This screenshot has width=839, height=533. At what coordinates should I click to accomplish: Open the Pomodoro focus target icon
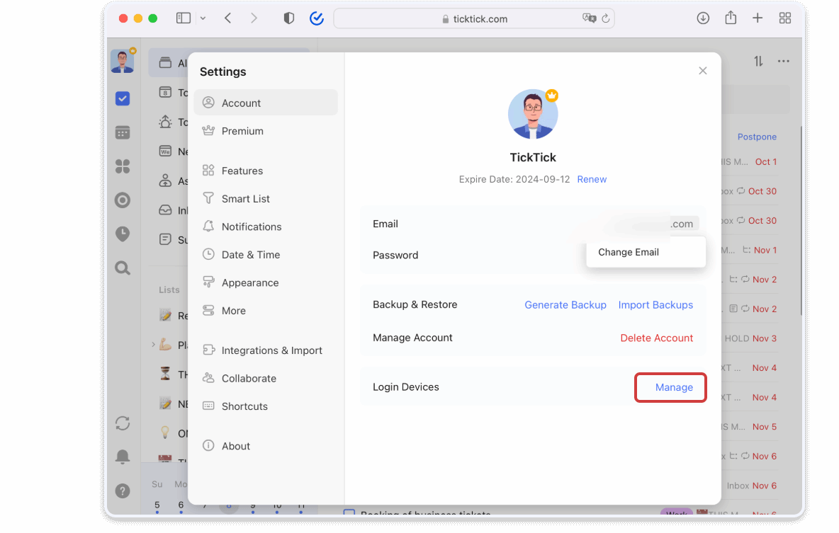click(123, 200)
